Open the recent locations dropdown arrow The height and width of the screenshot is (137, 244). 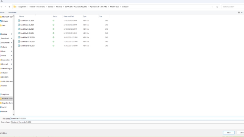click(5, 7)
